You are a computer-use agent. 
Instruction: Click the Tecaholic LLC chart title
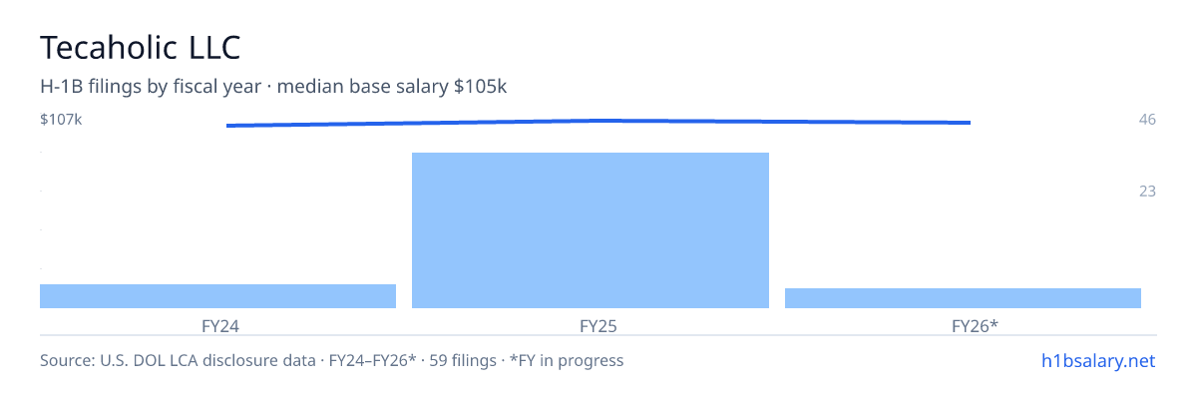141,47
